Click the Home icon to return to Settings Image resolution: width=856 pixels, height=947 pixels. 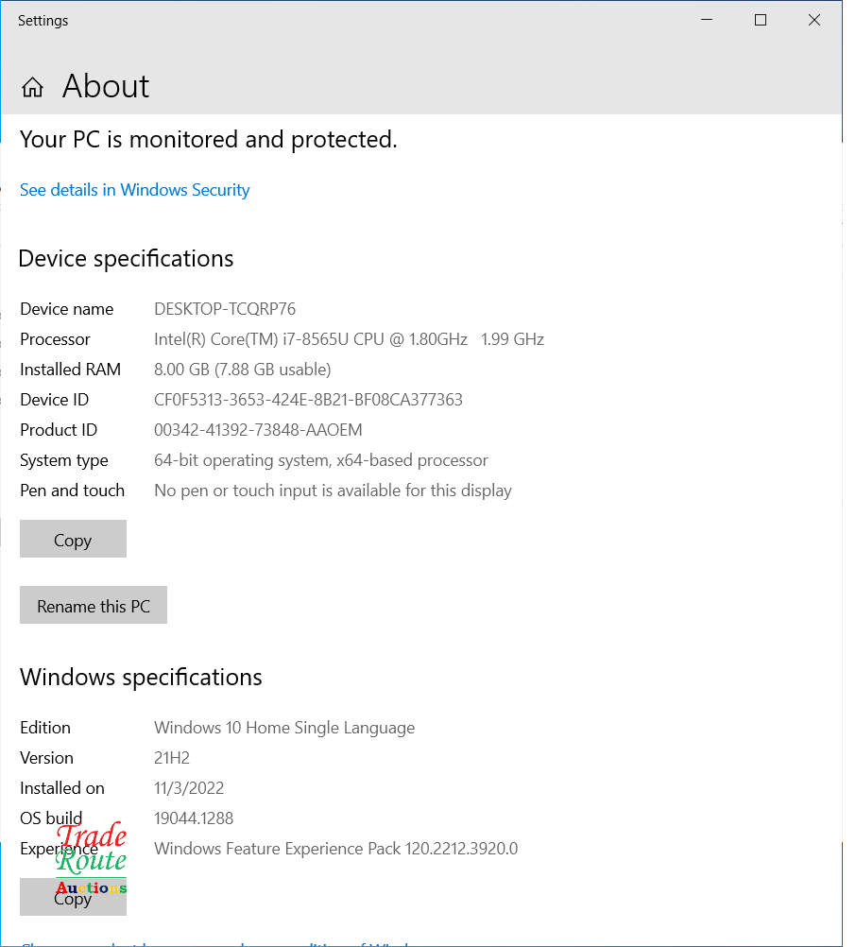click(x=31, y=86)
